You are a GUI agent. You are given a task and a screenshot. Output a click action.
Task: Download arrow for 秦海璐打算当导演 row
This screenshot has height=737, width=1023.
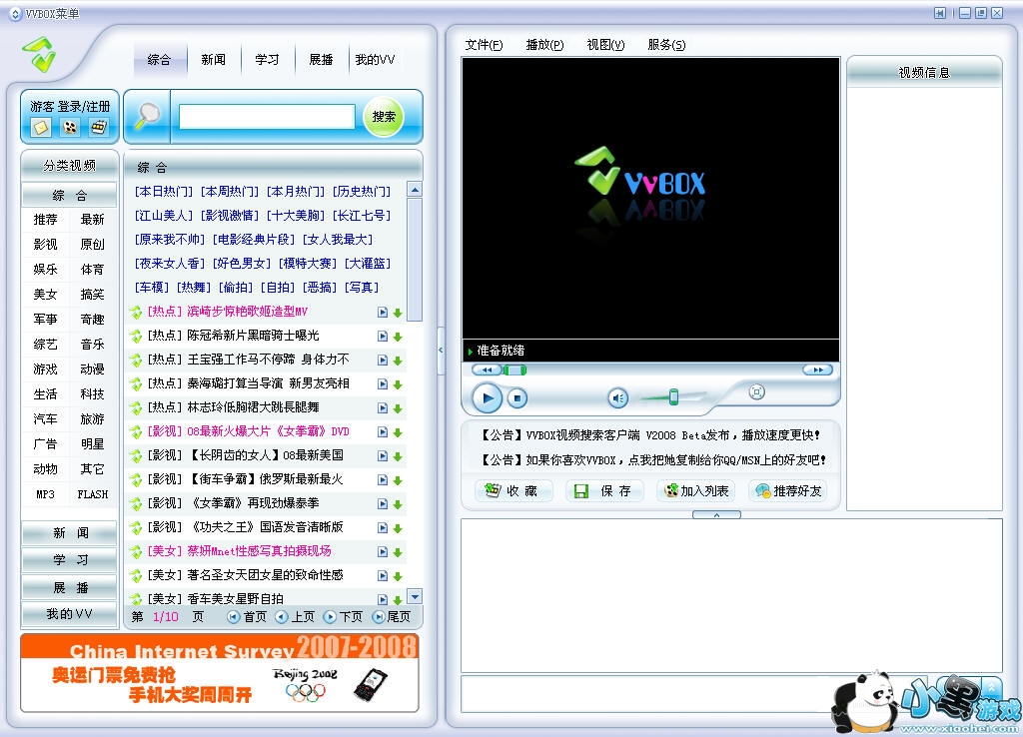click(398, 384)
